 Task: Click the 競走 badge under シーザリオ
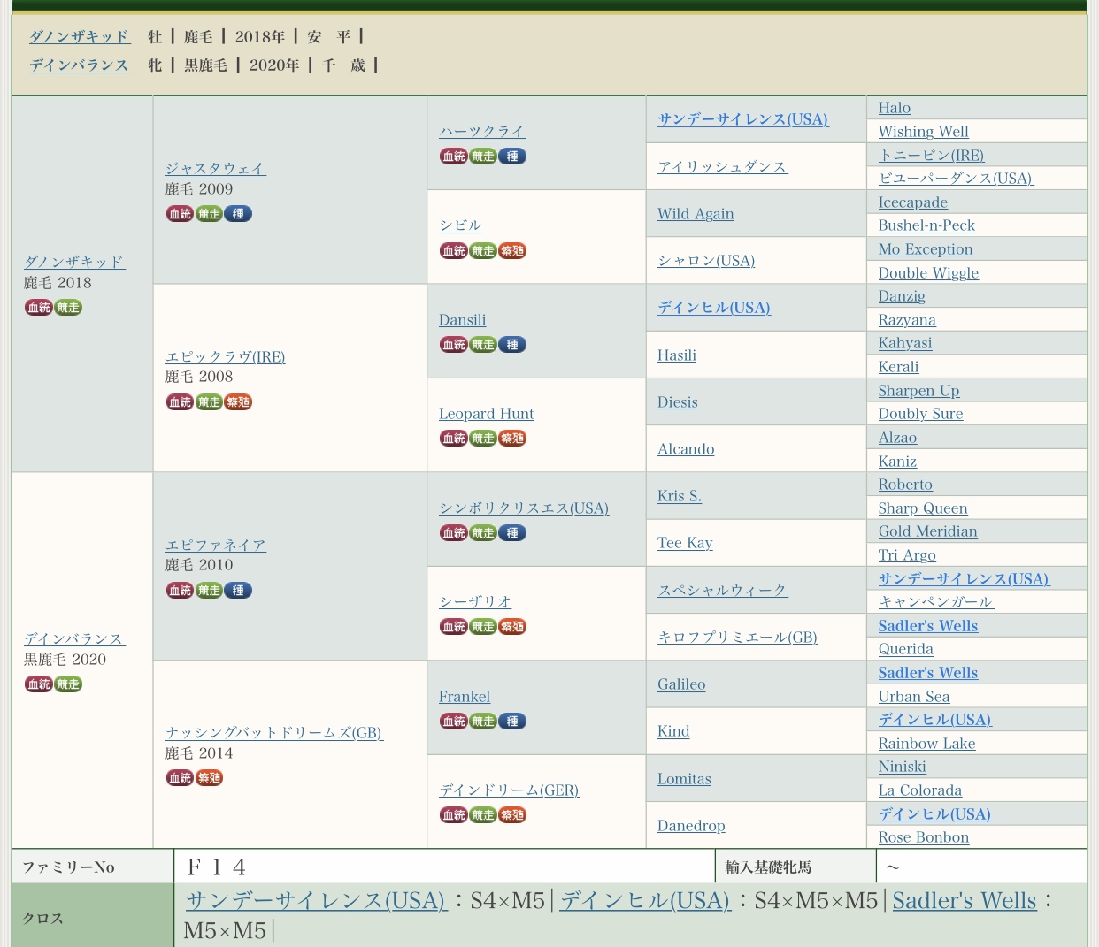(483, 627)
